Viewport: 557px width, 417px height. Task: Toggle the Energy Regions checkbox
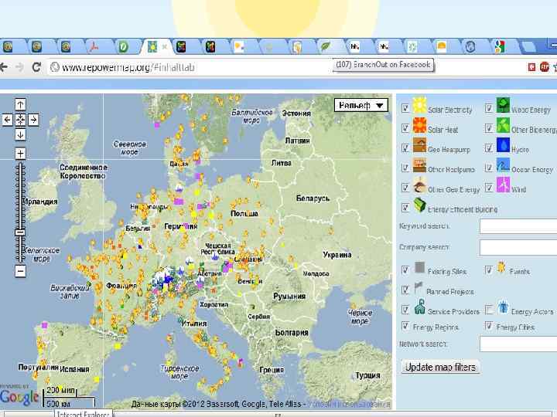405,326
